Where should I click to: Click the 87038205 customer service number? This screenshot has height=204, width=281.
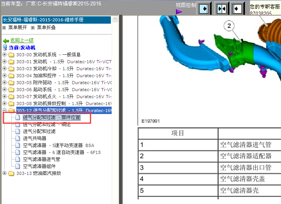click(x=260, y=13)
